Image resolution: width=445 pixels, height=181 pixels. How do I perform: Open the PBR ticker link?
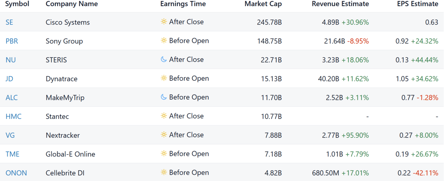coord(12,41)
